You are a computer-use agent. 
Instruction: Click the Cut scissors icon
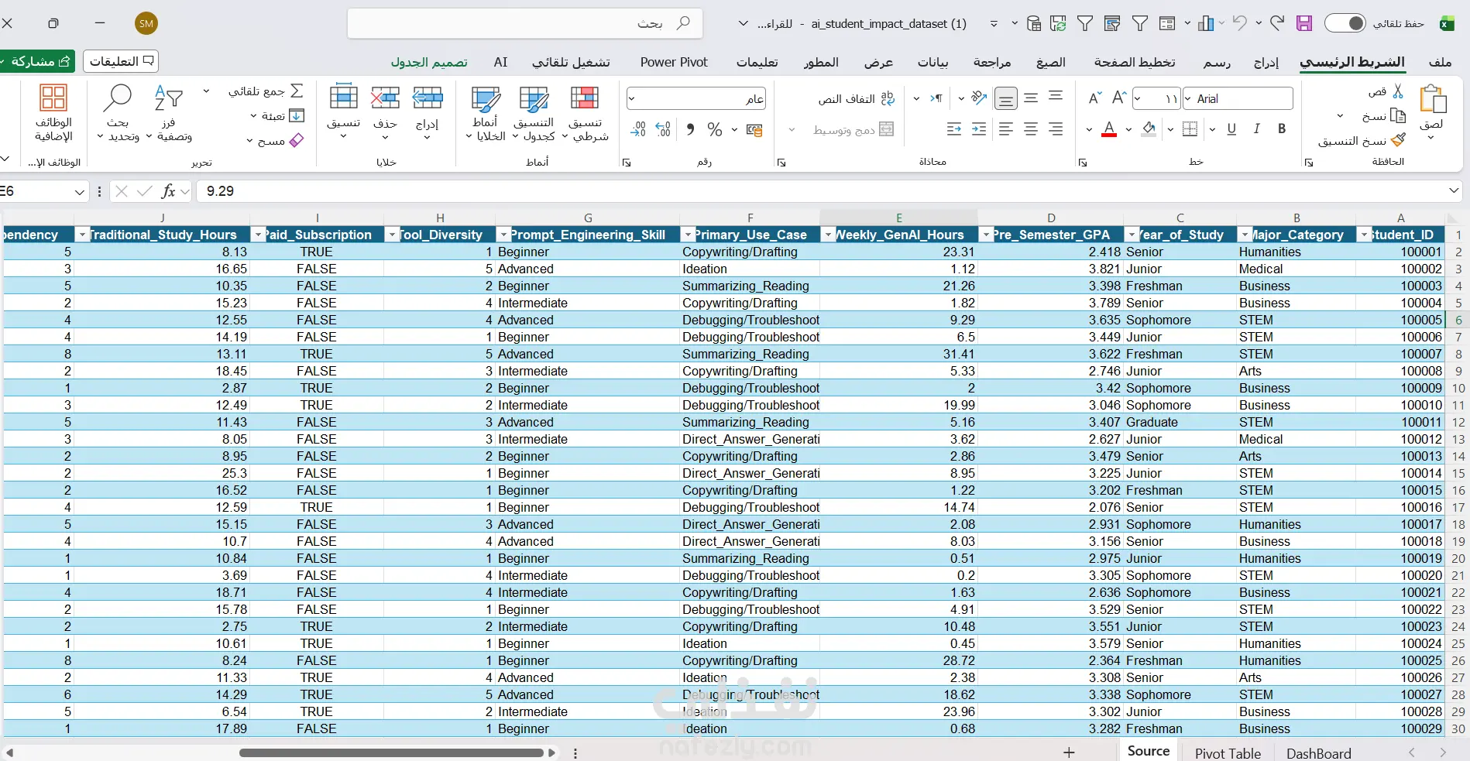pos(1398,92)
